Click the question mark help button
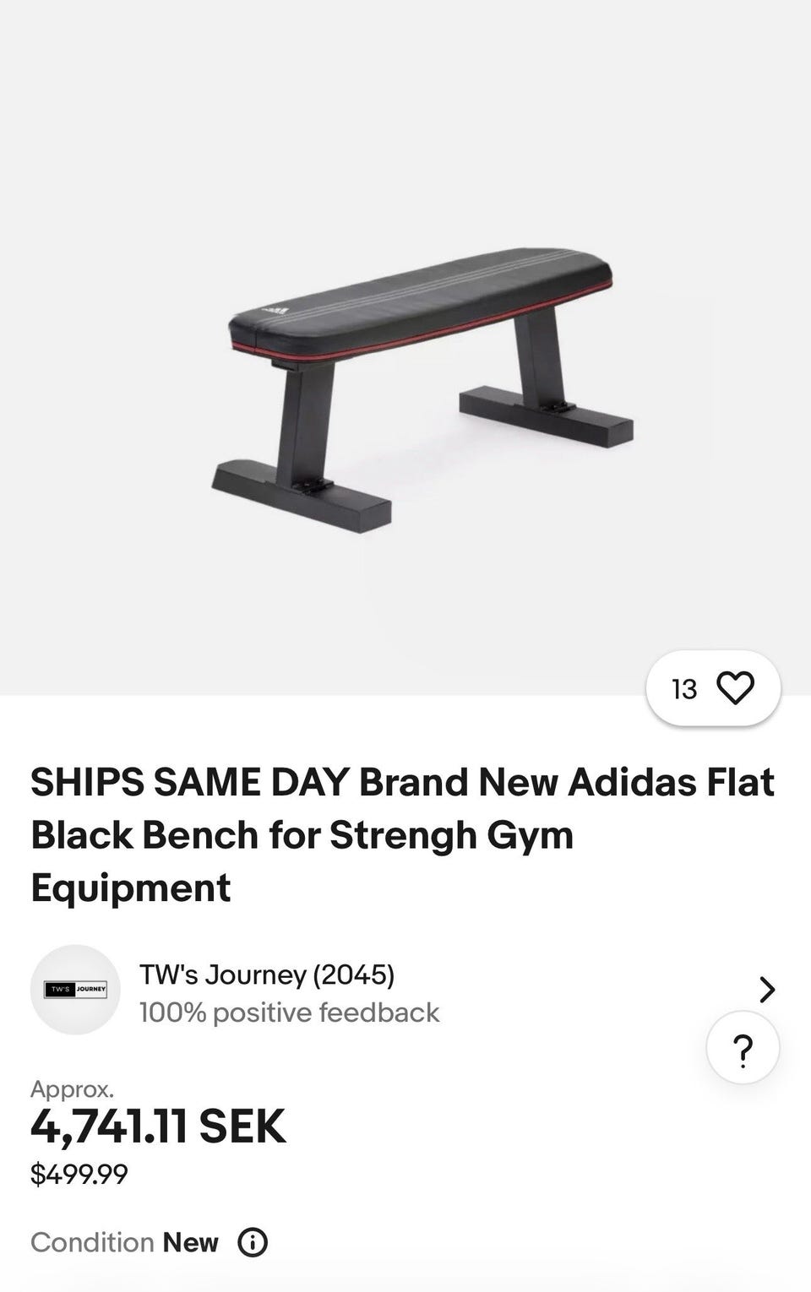 (x=743, y=1048)
